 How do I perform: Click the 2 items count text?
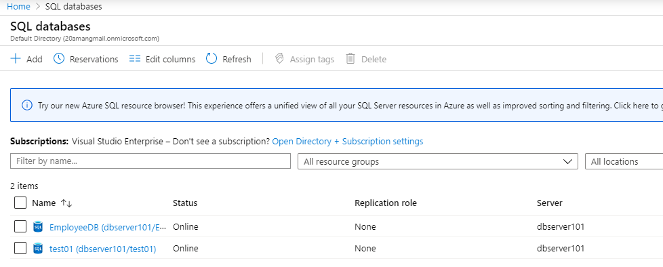click(24, 186)
